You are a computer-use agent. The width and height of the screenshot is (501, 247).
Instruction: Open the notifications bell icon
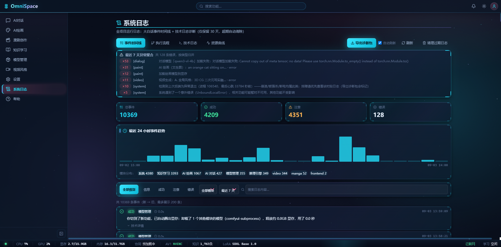(474, 6)
